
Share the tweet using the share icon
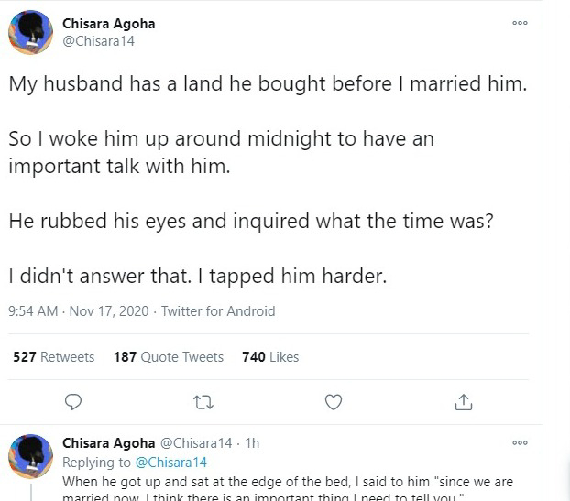464,402
